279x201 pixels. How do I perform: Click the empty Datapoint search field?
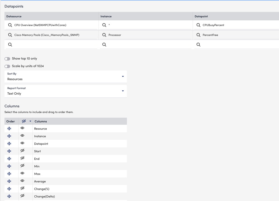tap(237, 45)
